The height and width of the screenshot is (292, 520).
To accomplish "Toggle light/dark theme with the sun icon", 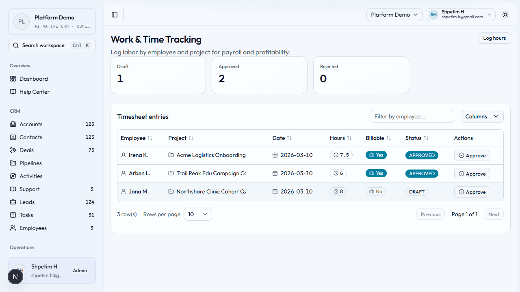I will tap(505, 15).
